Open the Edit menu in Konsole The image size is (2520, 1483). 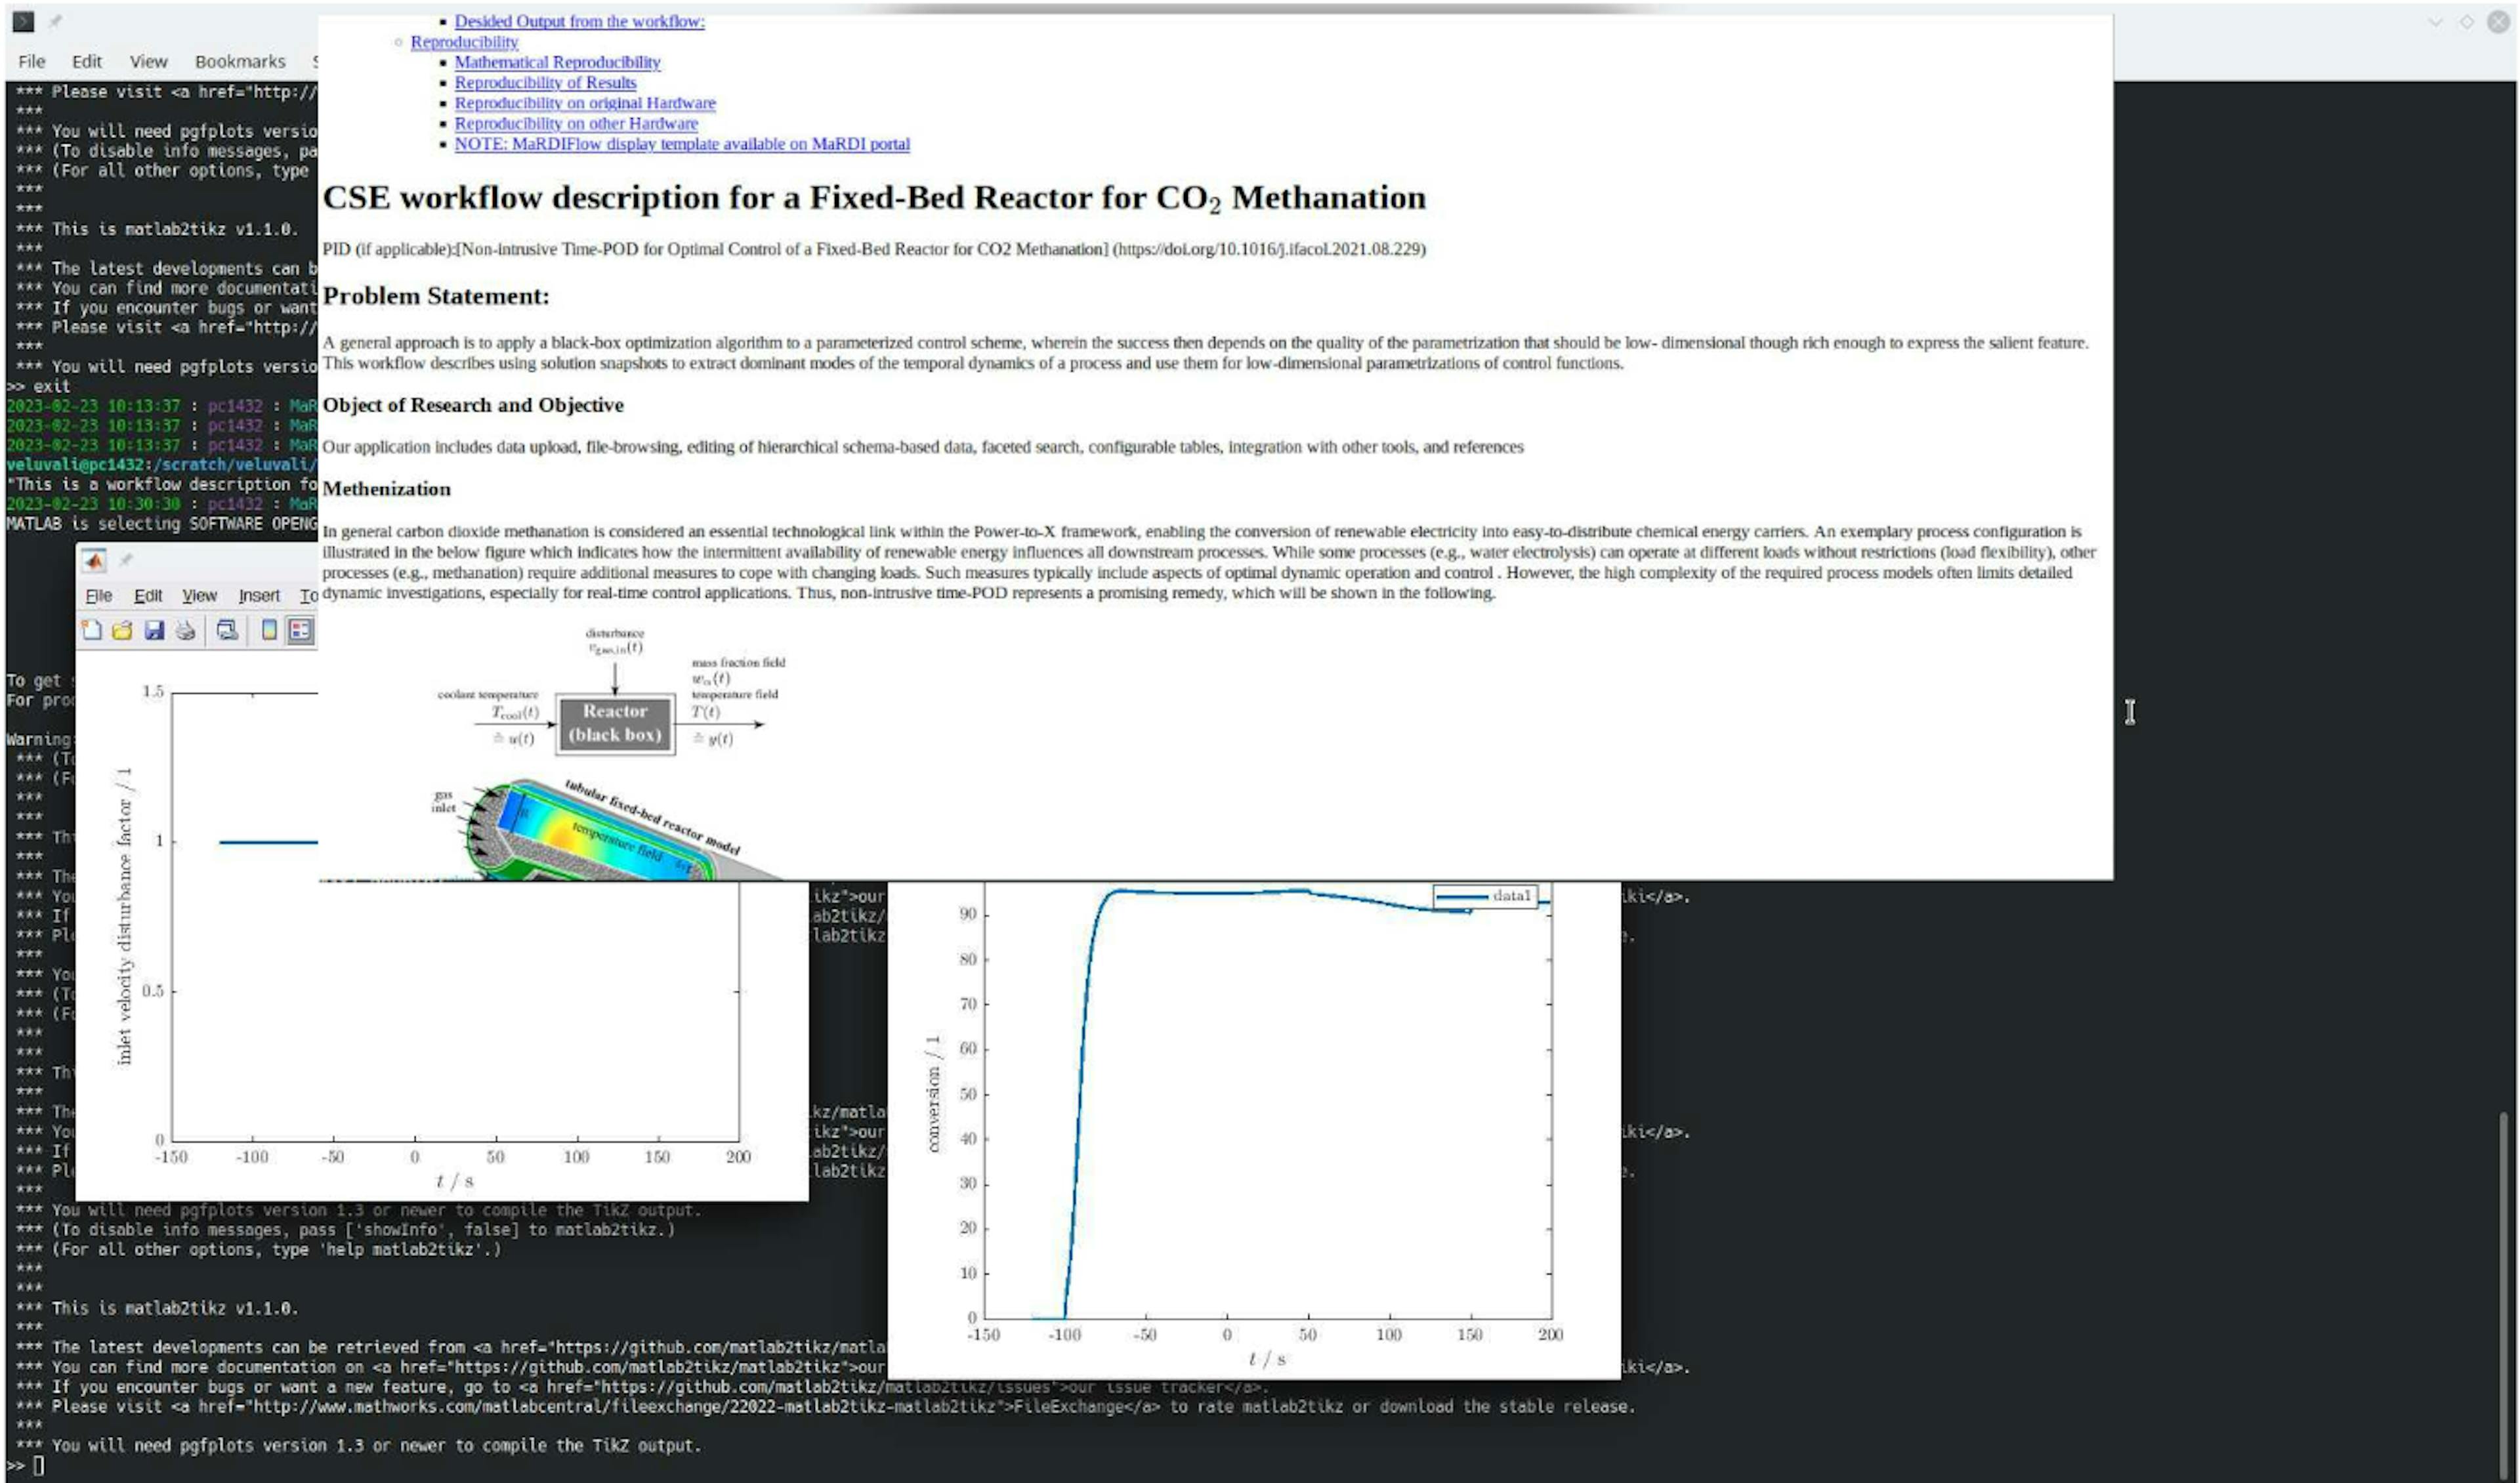tap(87, 61)
